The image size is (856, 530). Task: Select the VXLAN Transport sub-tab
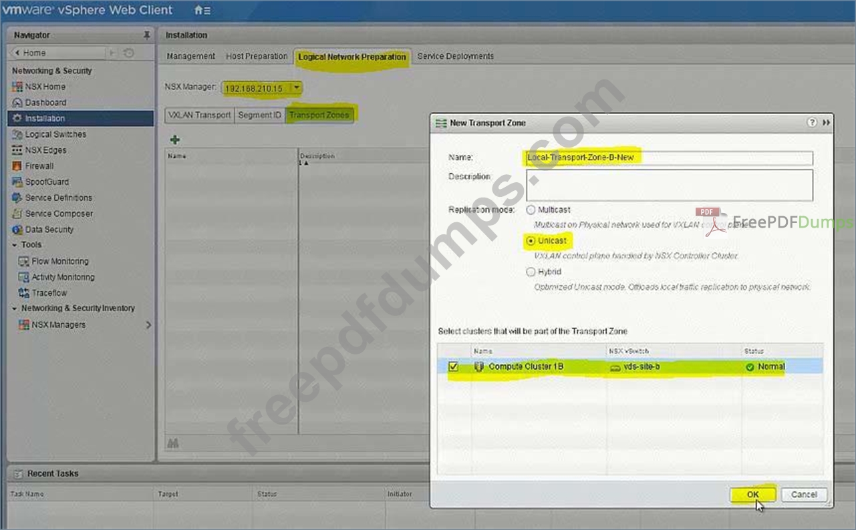click(200, 115)
